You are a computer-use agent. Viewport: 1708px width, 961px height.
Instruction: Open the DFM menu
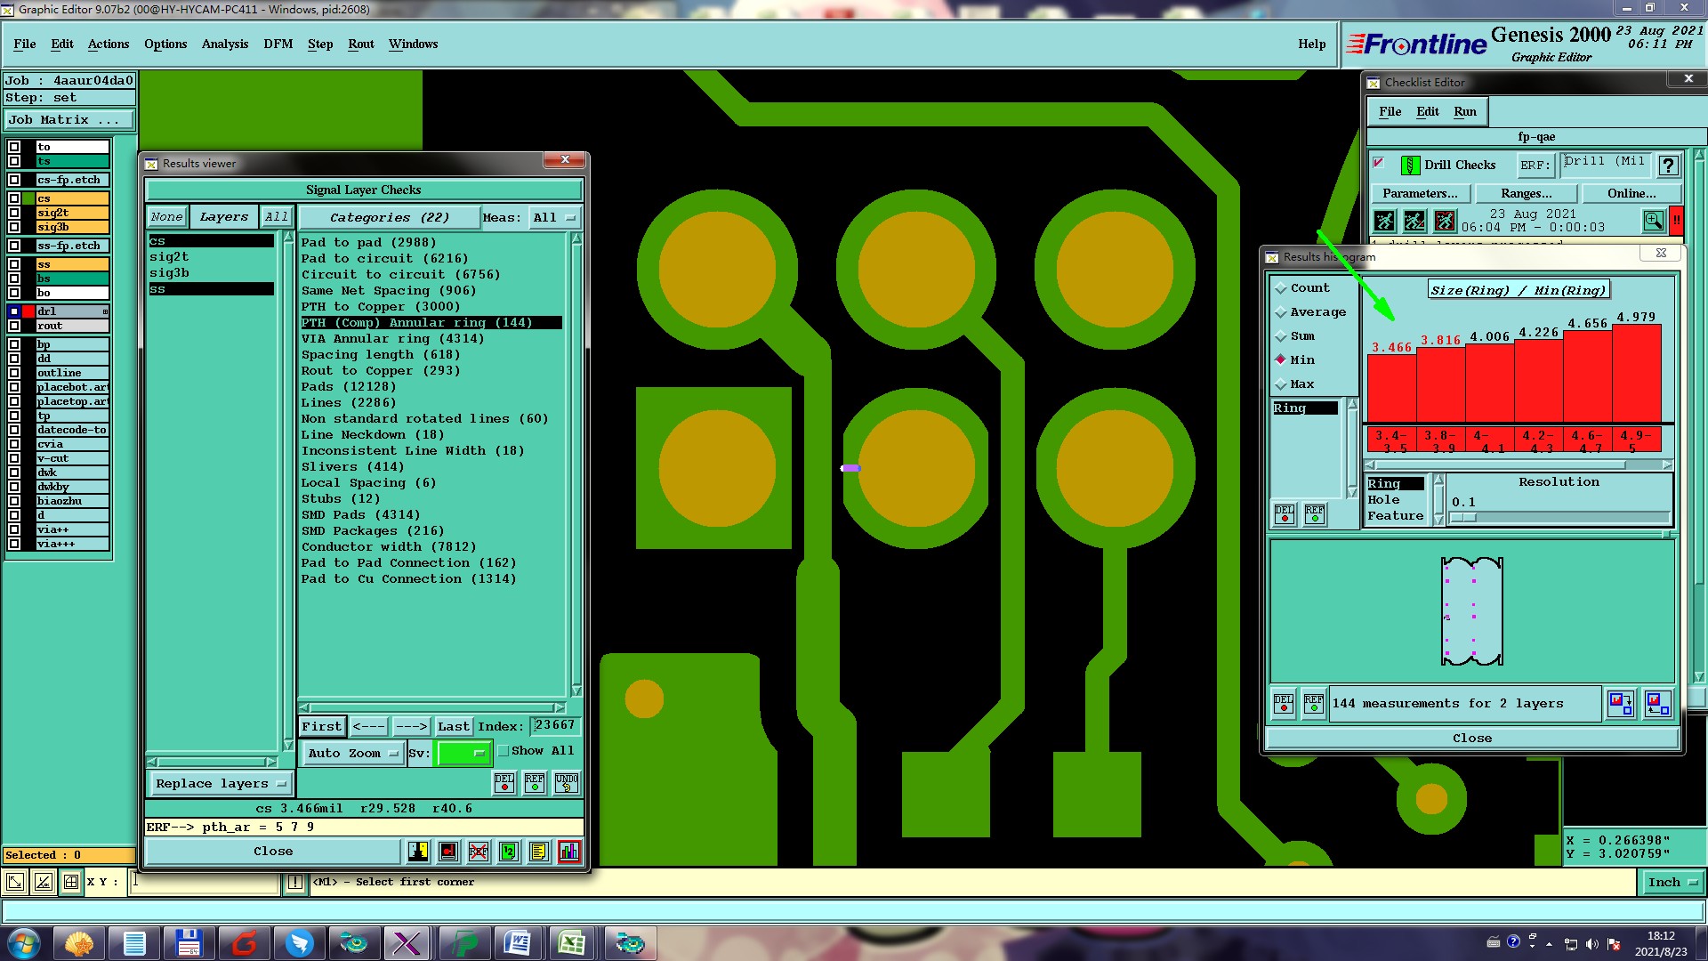click(x=278, y=44)
